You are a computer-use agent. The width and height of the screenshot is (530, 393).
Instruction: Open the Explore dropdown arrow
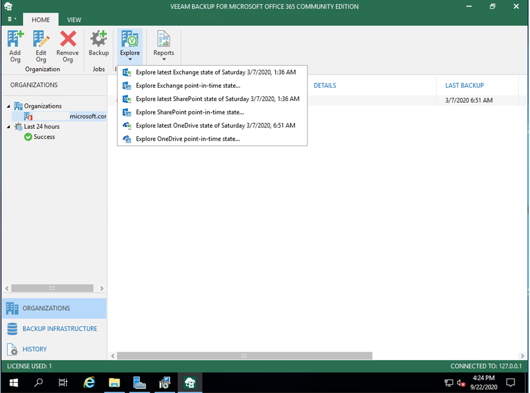pos(130,60)
